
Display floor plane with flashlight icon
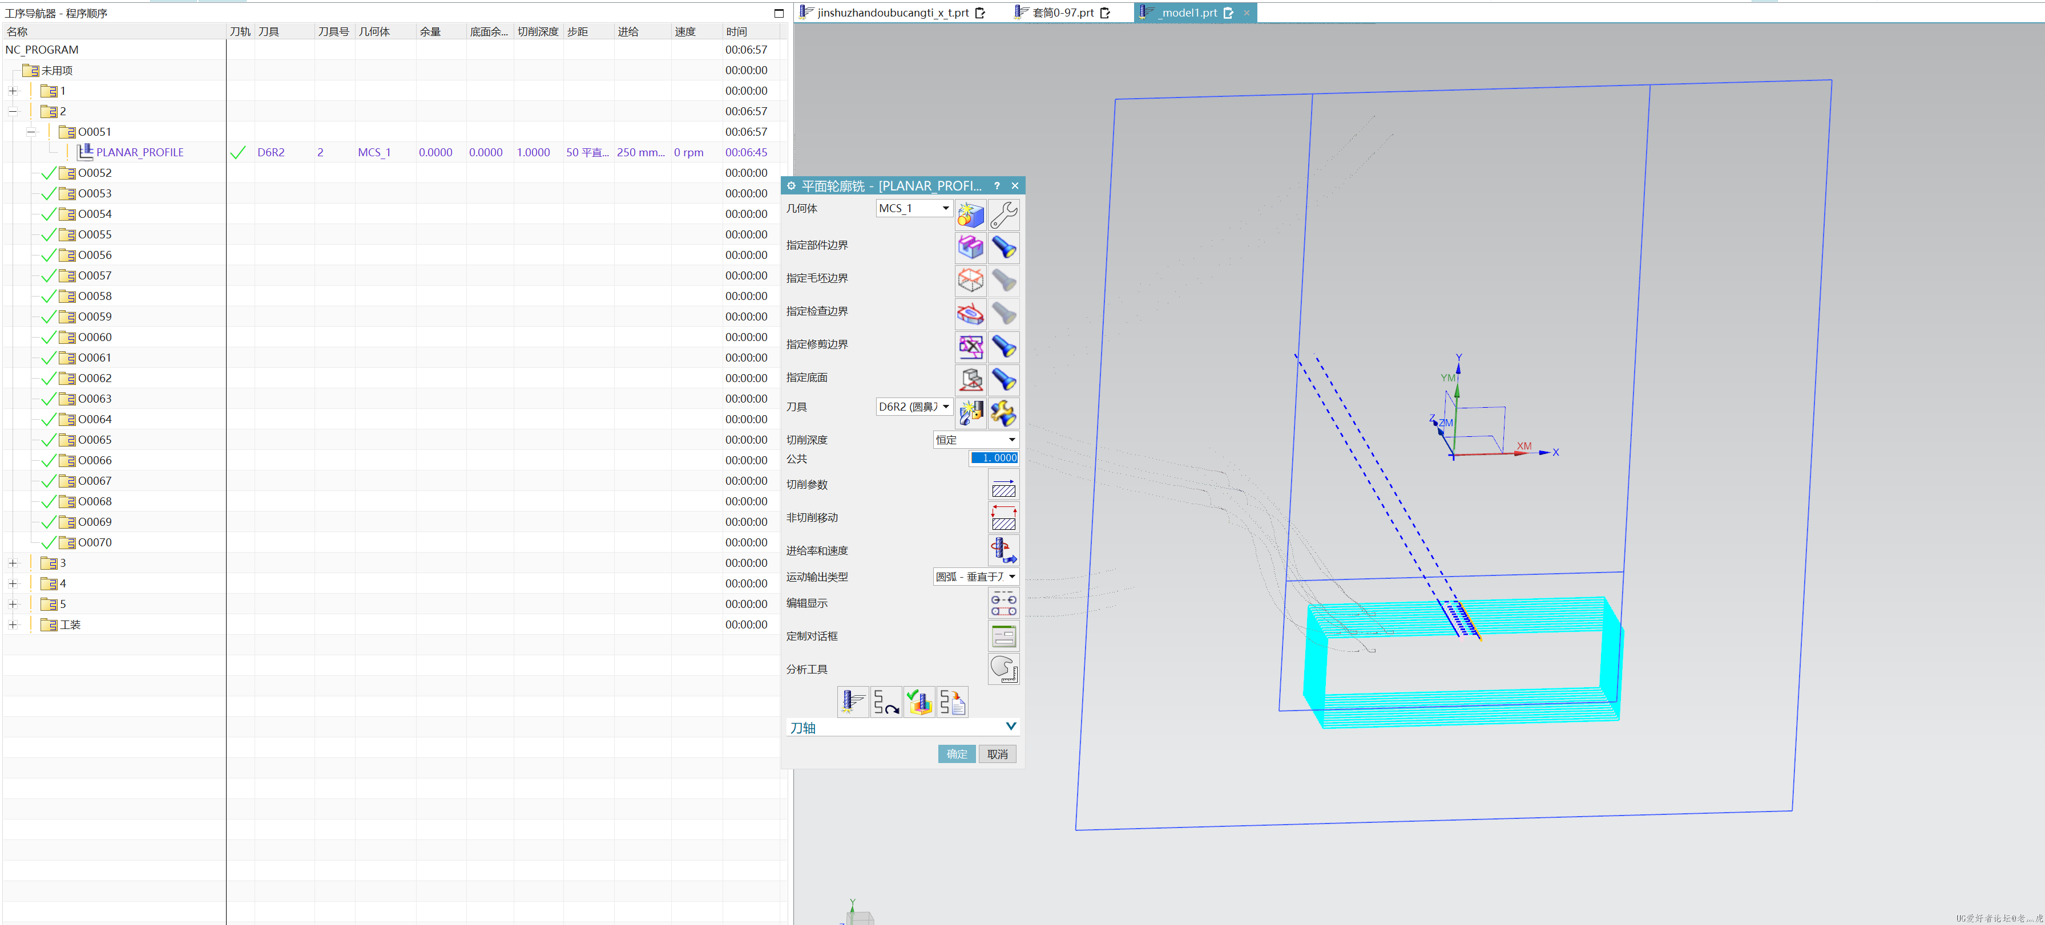coord(1003,381)
